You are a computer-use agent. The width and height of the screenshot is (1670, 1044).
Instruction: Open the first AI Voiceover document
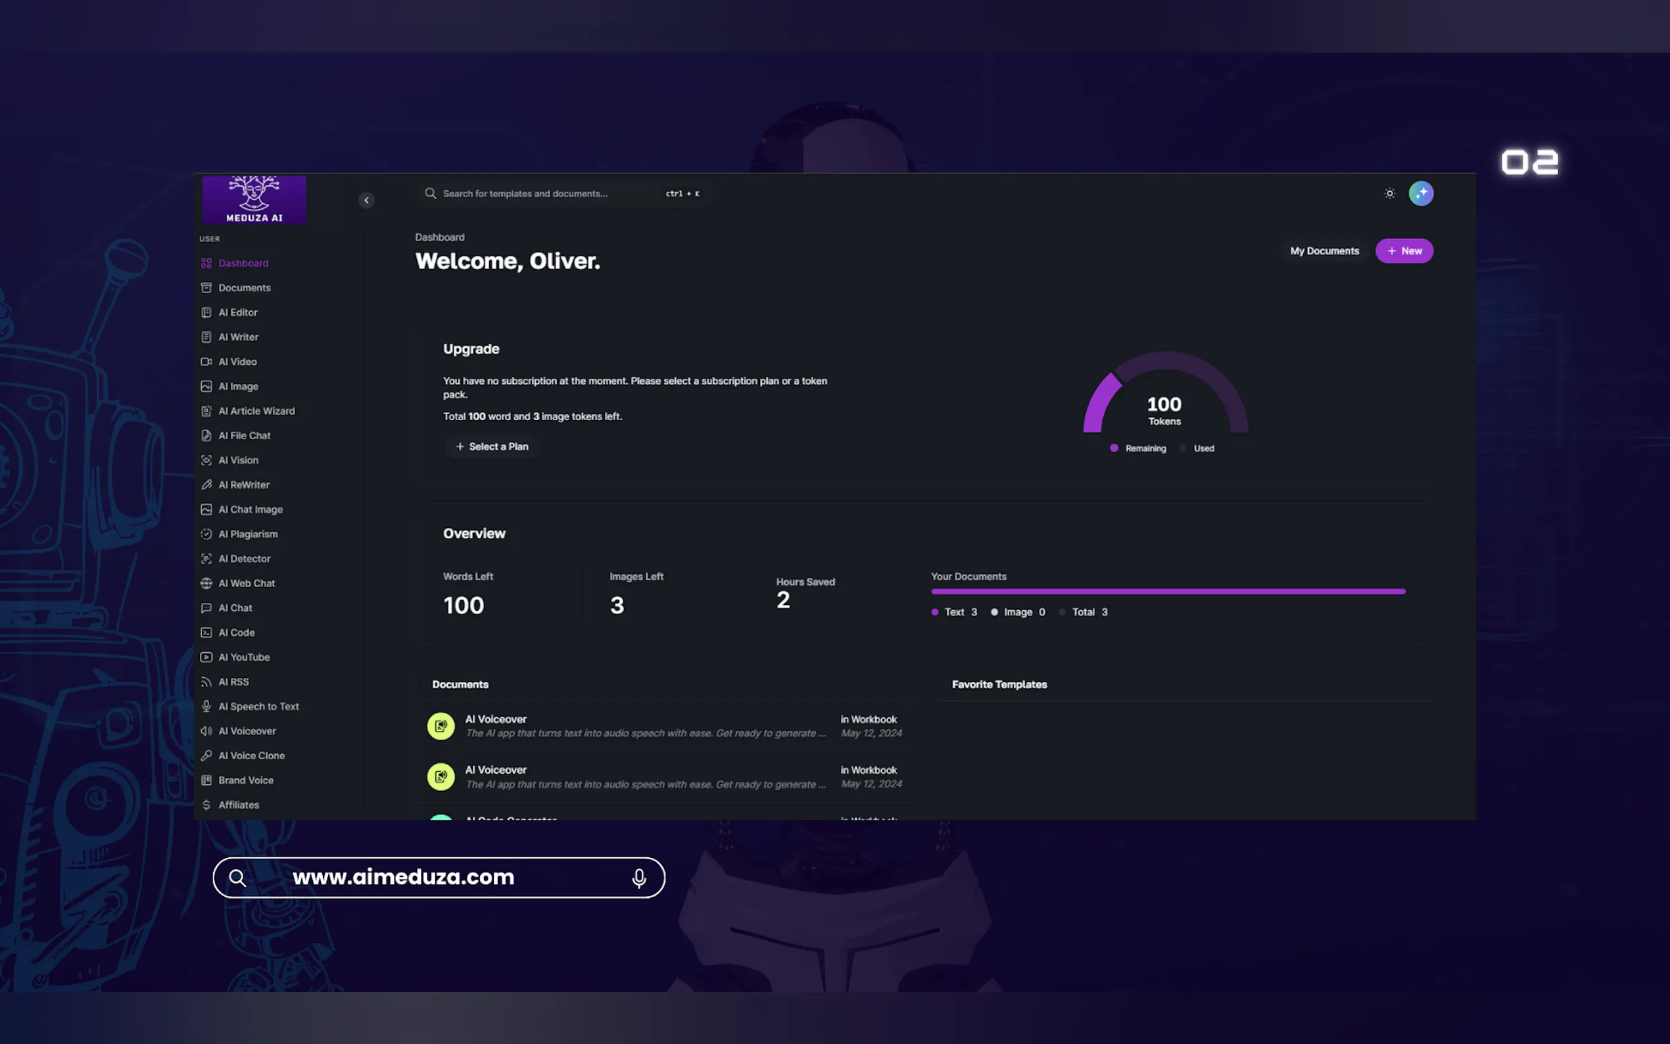(x=495, y=719)
